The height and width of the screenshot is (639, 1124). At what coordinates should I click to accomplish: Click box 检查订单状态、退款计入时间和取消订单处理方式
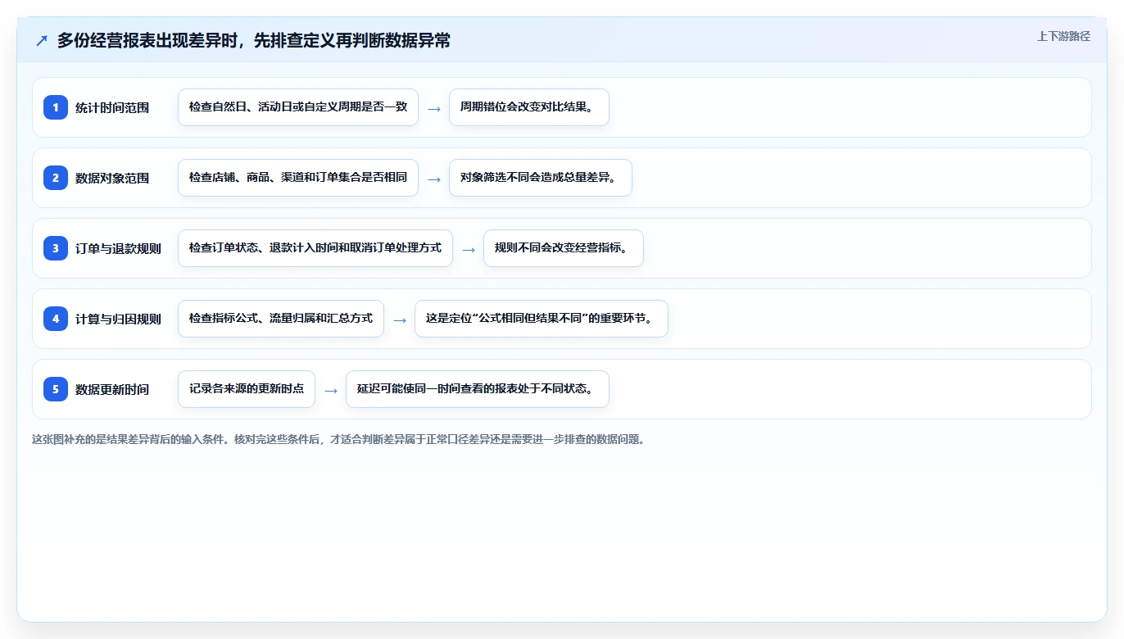tap(315, 248)
